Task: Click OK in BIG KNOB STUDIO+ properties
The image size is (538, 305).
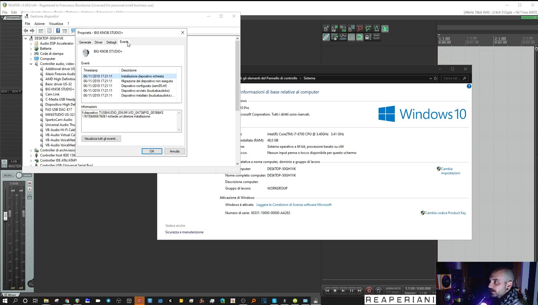Action: [152, 151]
